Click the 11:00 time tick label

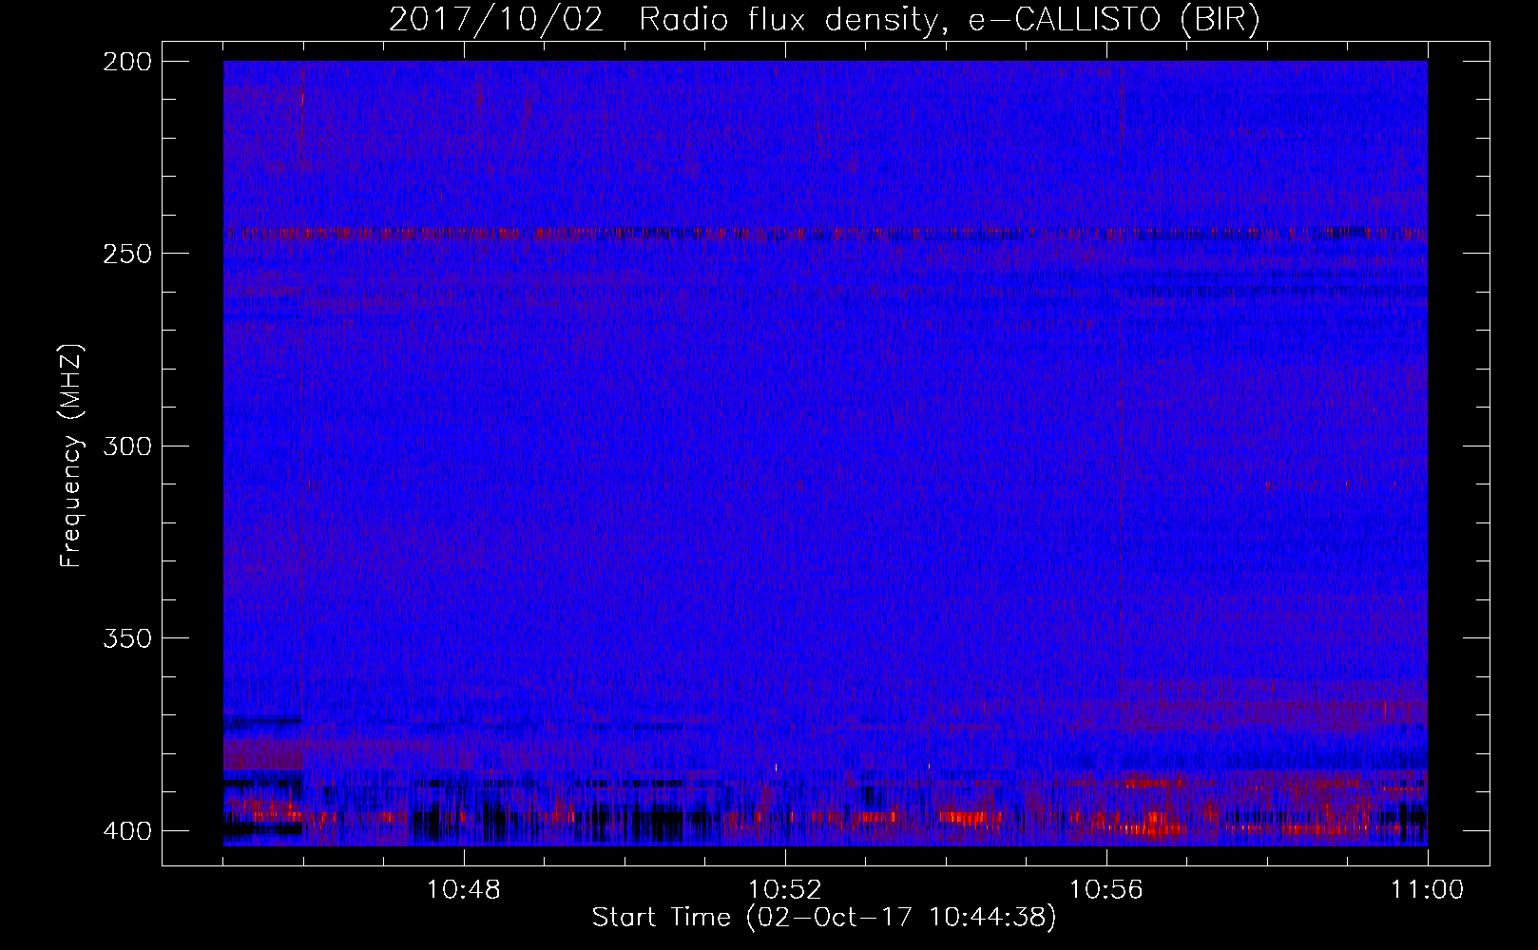(x=1428, y=890)
